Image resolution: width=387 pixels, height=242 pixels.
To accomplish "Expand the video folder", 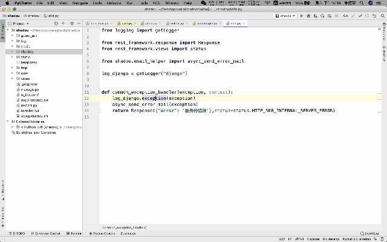I will click(x=12, y=79).
